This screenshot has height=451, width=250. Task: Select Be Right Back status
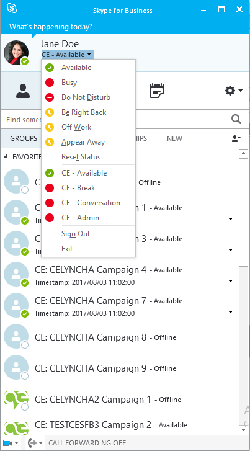88,112
